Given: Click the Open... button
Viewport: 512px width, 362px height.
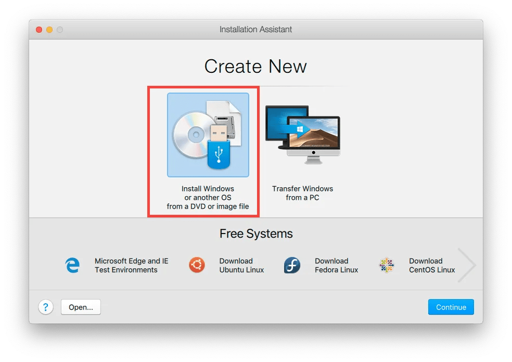Looking at the screenshot, I should tap(81, 307).
